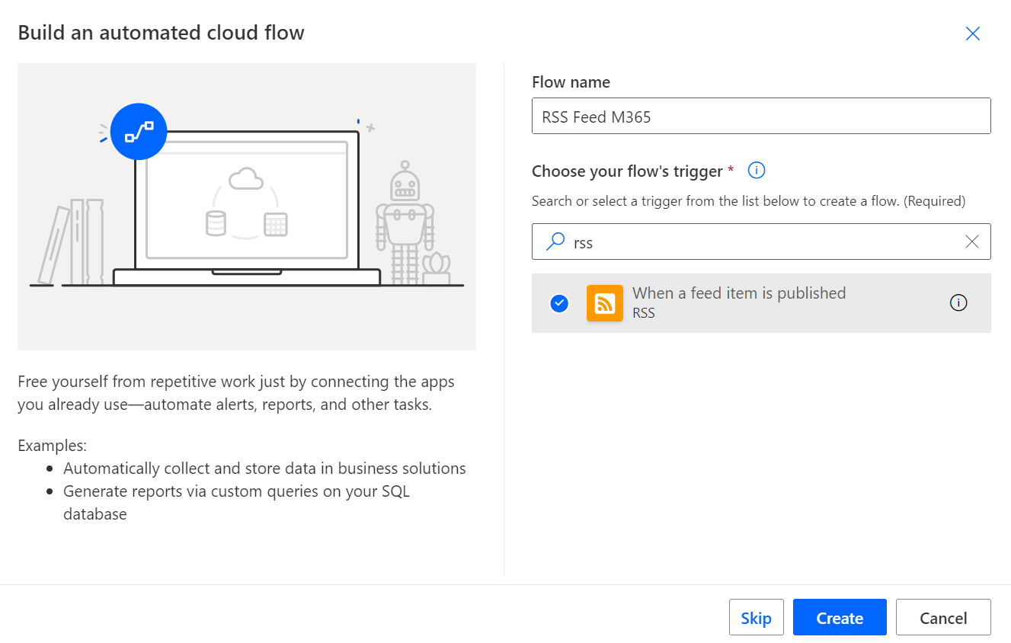Image resolution: width=1011 pixels, height=643 pixels.
Task: Show details via RSS trigger info icon
Action: [x=958, y=303]
